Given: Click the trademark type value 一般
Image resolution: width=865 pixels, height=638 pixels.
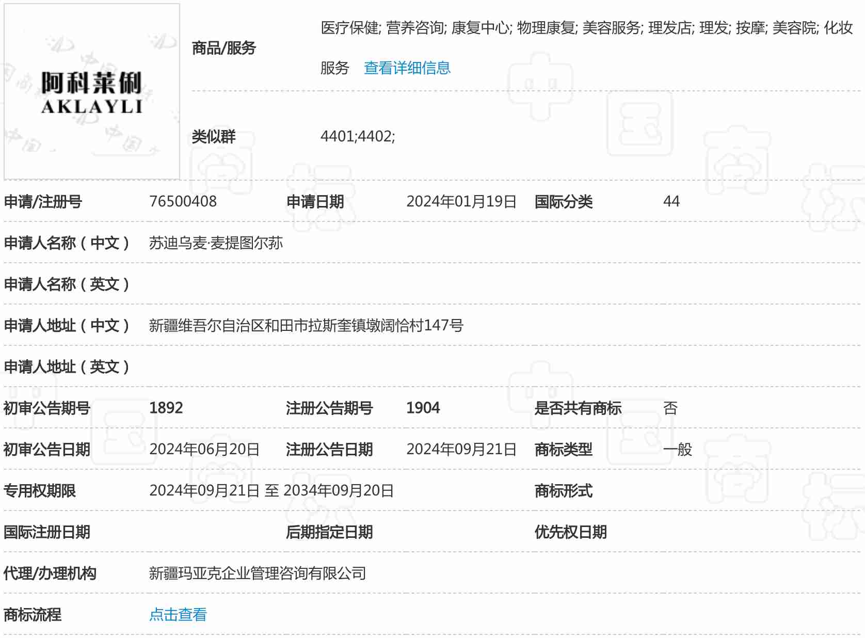Looking at the screenshot, I should [x=677, y=449].
